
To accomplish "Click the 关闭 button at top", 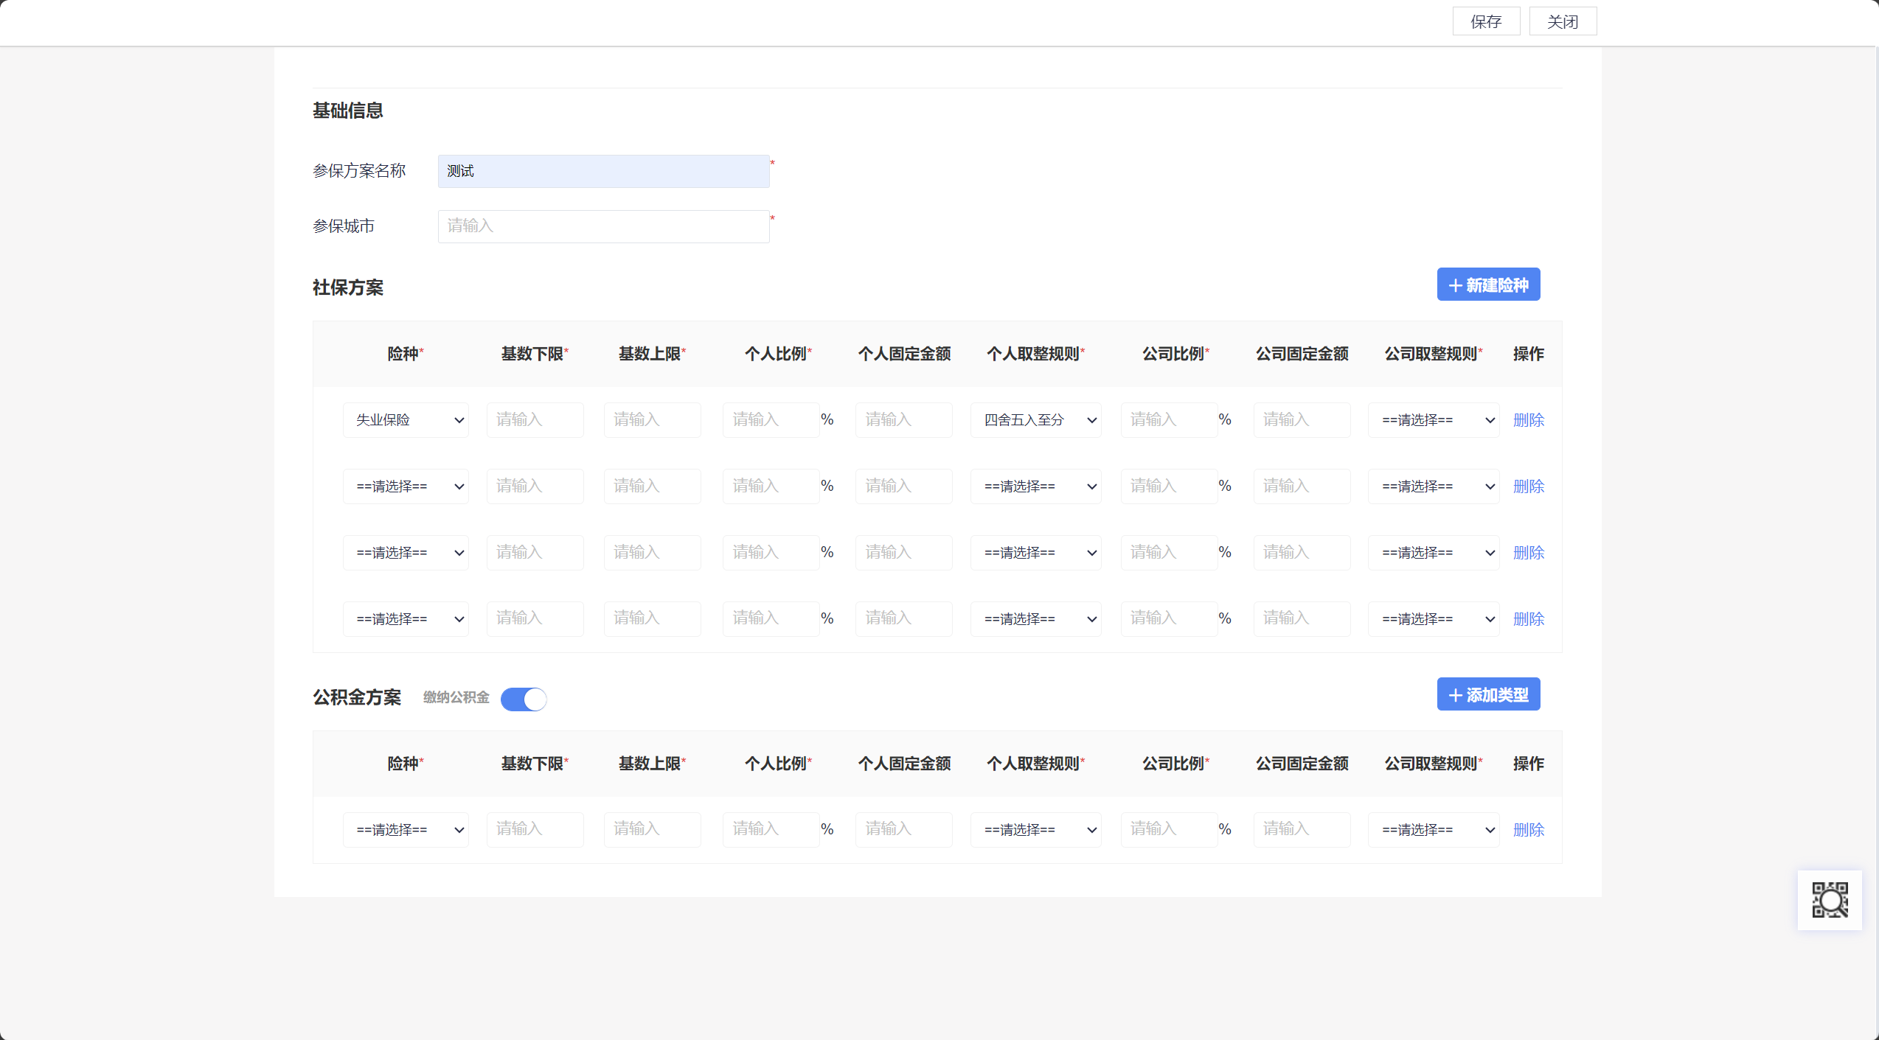I will coord(1563,21).
